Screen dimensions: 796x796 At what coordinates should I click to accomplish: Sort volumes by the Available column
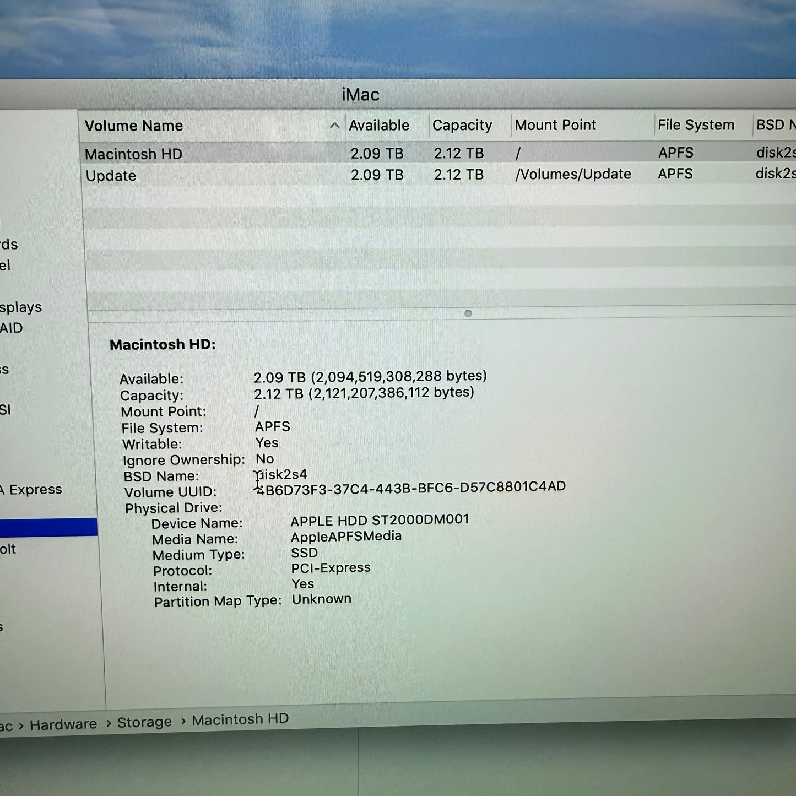tap(379, 126)
